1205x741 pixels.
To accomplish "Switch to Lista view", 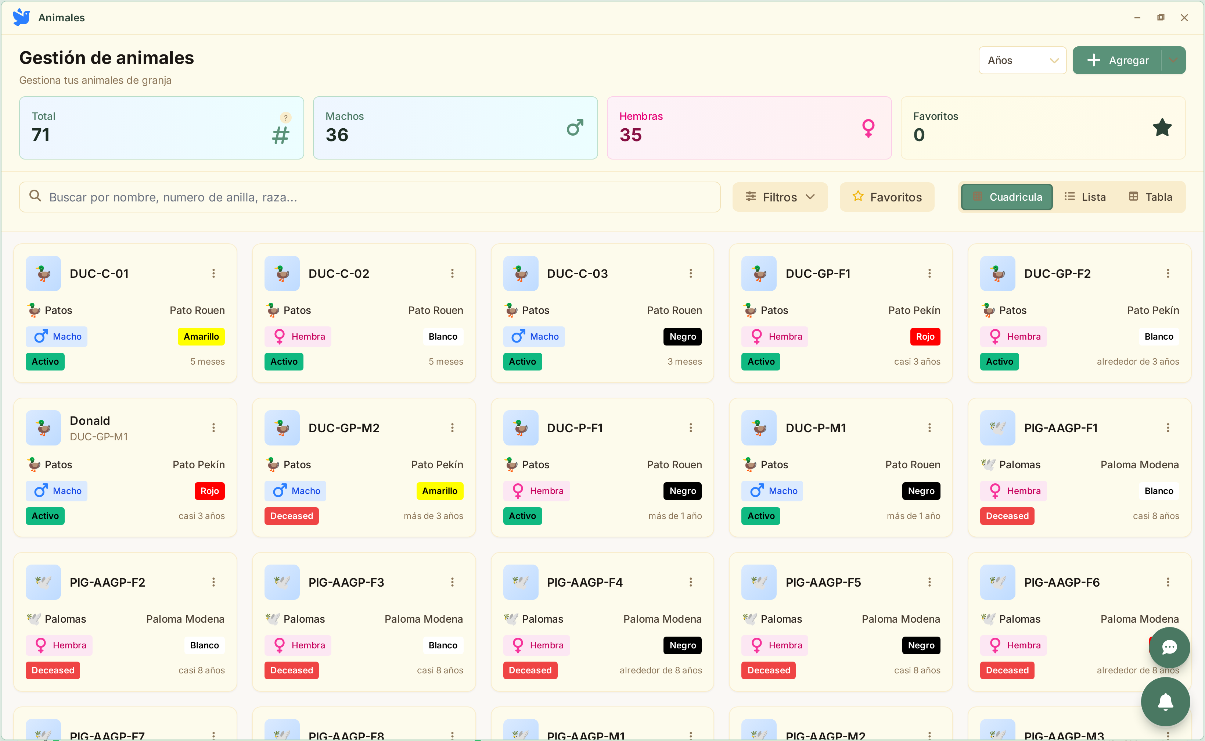I will [x=1085, y=197].
